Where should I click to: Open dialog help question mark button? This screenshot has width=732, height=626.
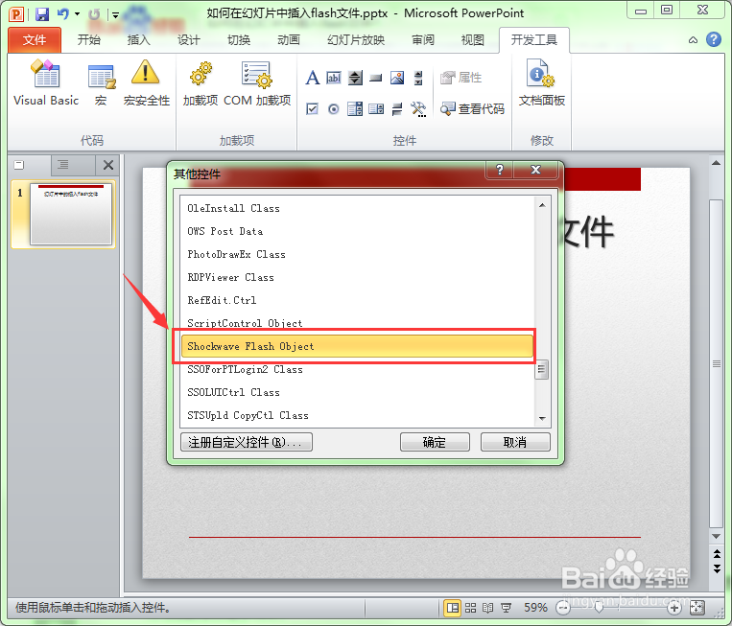(x=500, y=170)
